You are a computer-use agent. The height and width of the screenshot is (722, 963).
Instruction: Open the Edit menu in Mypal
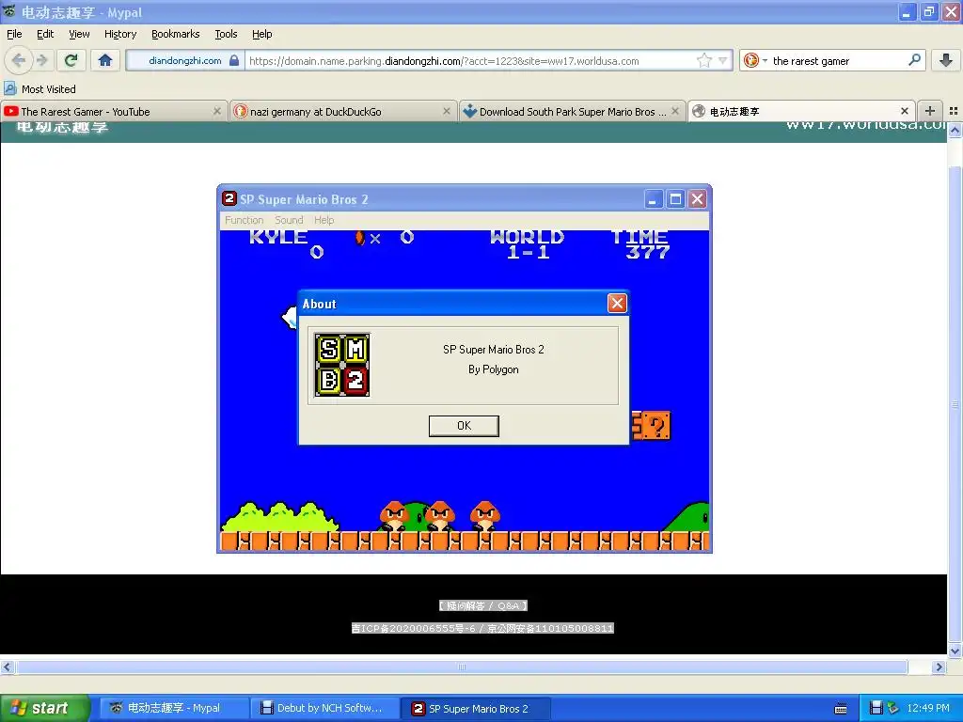tap(45, 35)
